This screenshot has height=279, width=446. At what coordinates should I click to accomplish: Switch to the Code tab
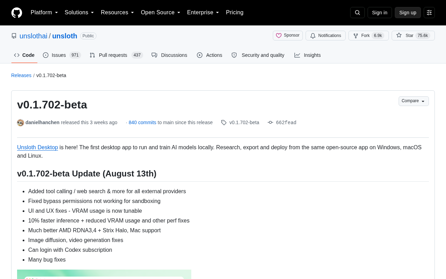(24, 55)
